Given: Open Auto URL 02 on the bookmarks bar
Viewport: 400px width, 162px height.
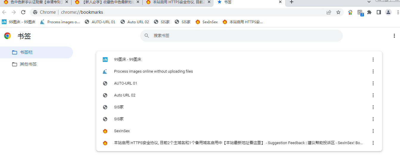Looking at the screenshot, I should click(x=135, y=22).
